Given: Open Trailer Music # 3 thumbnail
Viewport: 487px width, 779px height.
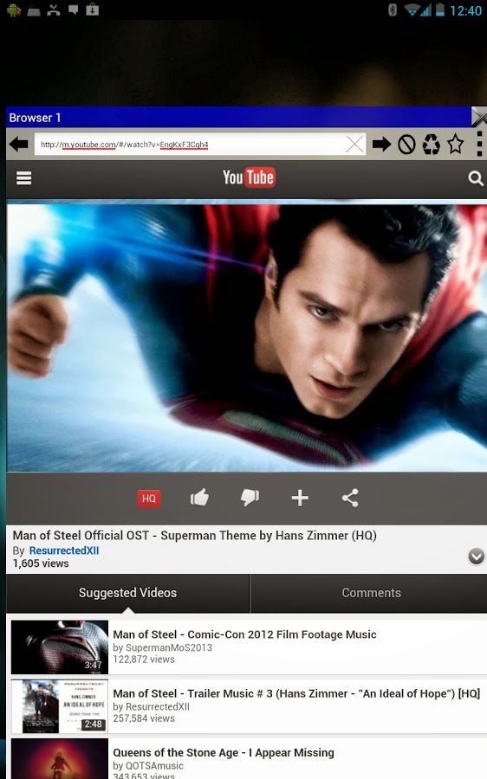Looking at the screenshot, I should [60, 706].
